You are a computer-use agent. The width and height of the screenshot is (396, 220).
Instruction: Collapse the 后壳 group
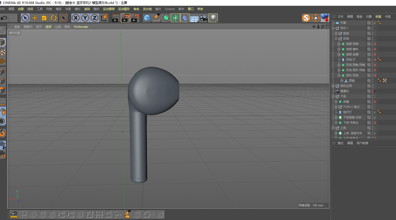[336, 38]
